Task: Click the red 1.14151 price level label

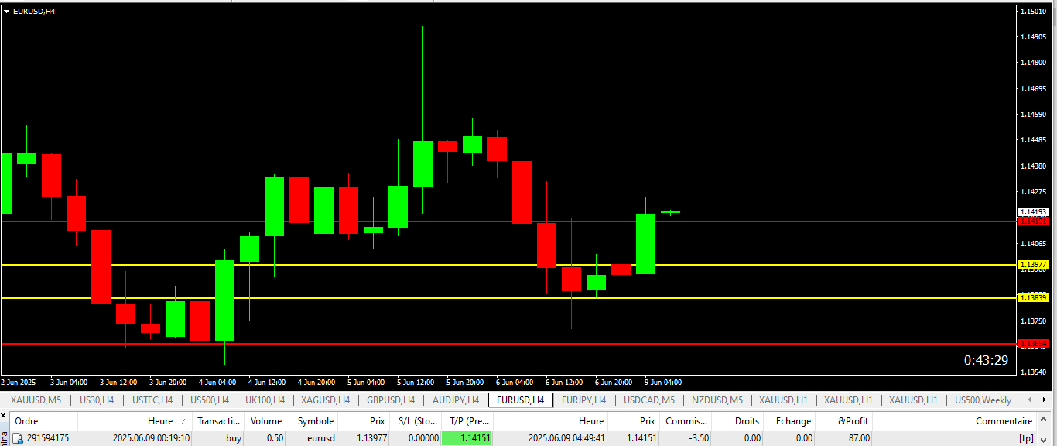Action: [x=1033, y=221]
